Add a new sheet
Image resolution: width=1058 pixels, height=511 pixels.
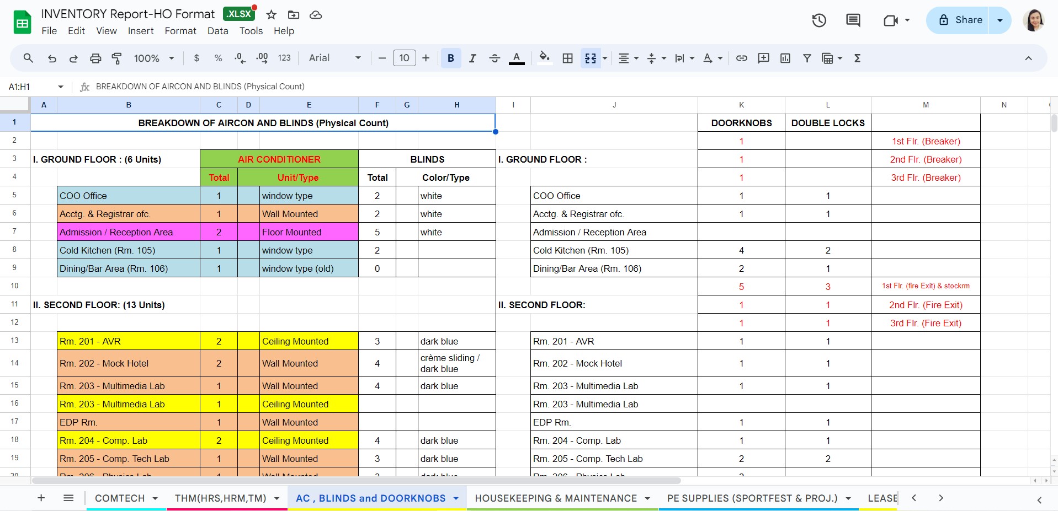coord(41,498)
